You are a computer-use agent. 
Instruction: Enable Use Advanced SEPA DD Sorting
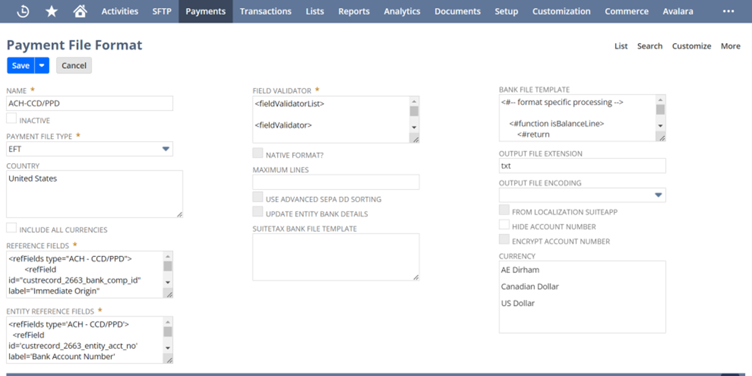257,198
